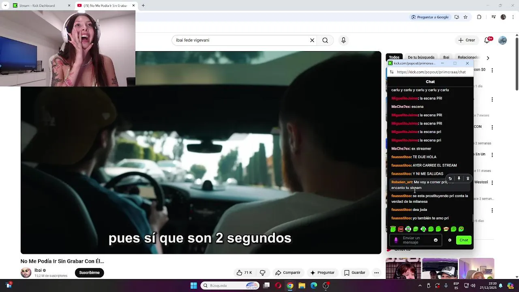Viewport: 519px width, 292px height.
Task: Open Chrome from the Windows taskbar
Action: point(290,286)
